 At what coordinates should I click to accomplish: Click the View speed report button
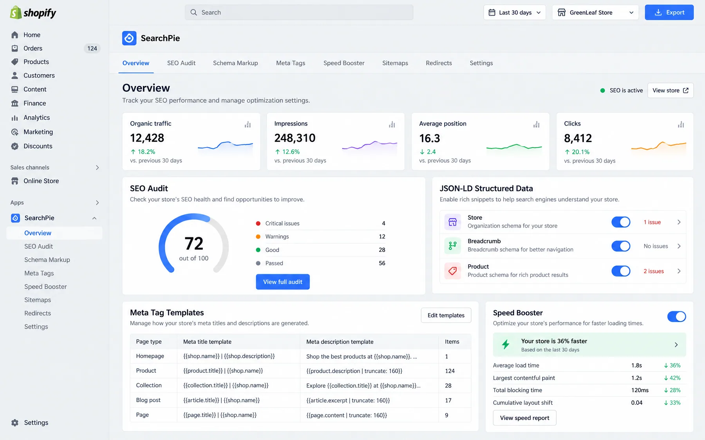pos(525,418)
